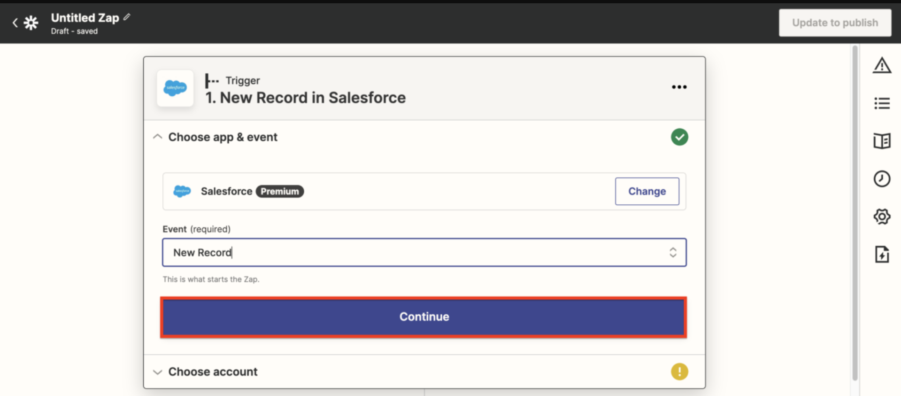Click the green check status for app & event
This screenshot has width=901, height=396.
[x=679, y=137]
